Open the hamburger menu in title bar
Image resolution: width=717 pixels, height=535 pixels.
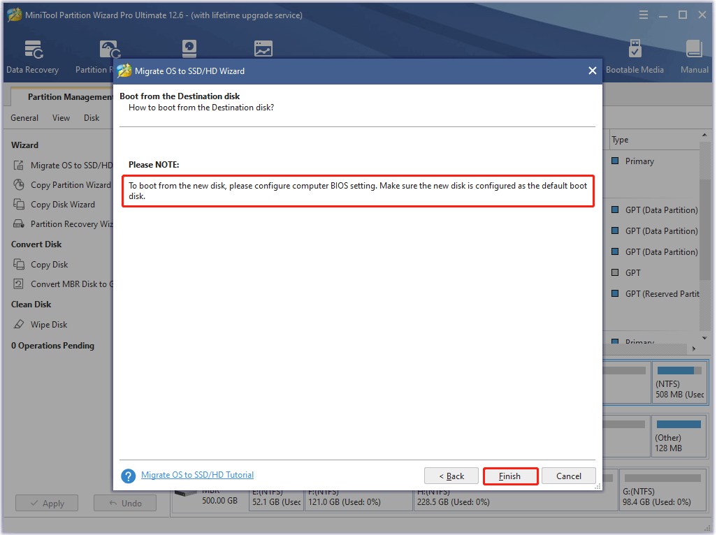pos(644,15)
